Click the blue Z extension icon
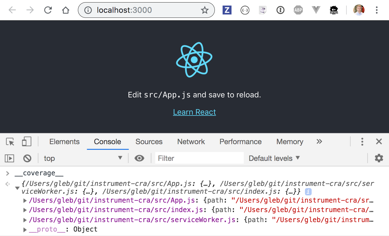The image size is (389, 236). point(227,10)
